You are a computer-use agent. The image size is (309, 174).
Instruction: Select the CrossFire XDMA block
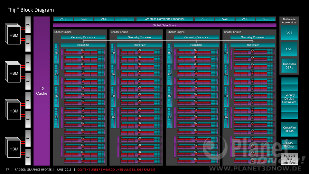289,129
